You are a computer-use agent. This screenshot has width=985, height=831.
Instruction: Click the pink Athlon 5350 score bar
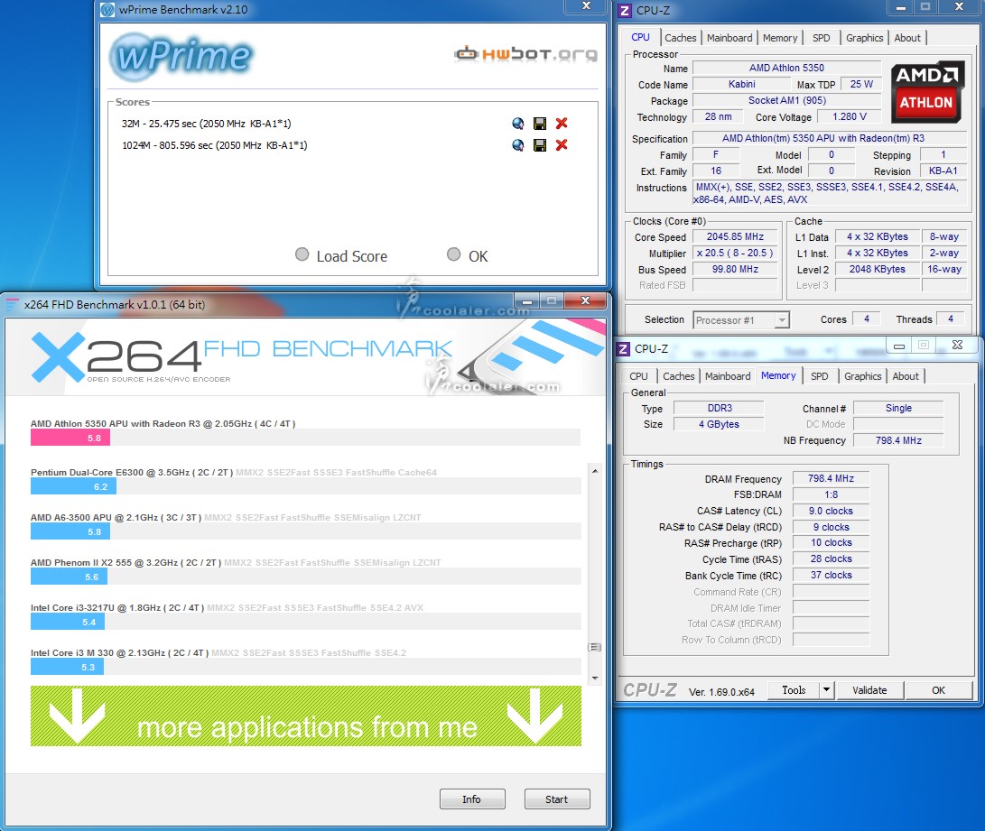(70, 438)
